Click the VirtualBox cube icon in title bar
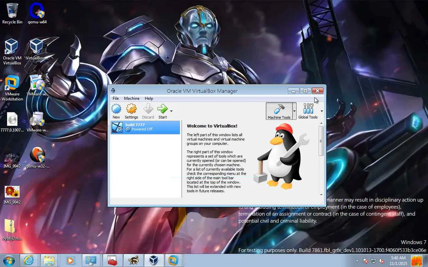The height and width of the screenshot is (267, 428). (x=113, y=91)
